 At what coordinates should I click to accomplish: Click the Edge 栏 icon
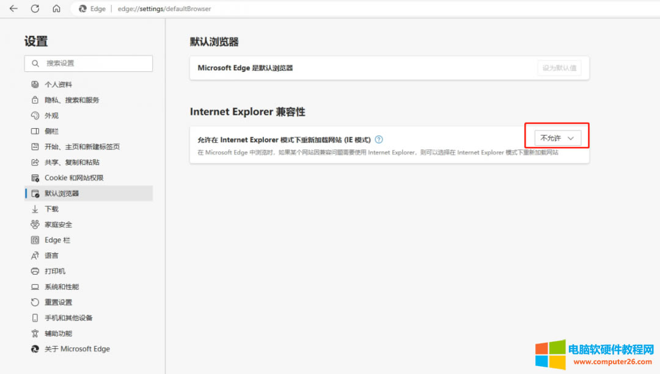click(x=35, y=240)
